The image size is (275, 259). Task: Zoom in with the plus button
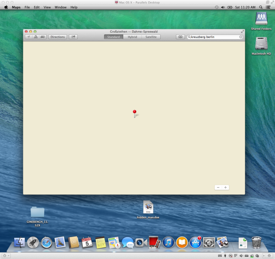pyautogui.click(x=226, y=187)
